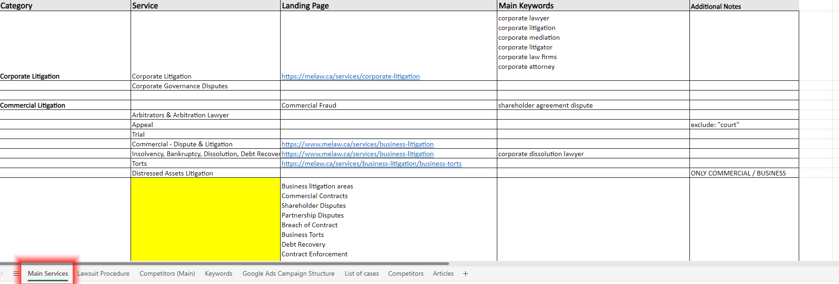Select the Landing Page header cell
This screenshot has height=284, width=839.
(388, 6)
